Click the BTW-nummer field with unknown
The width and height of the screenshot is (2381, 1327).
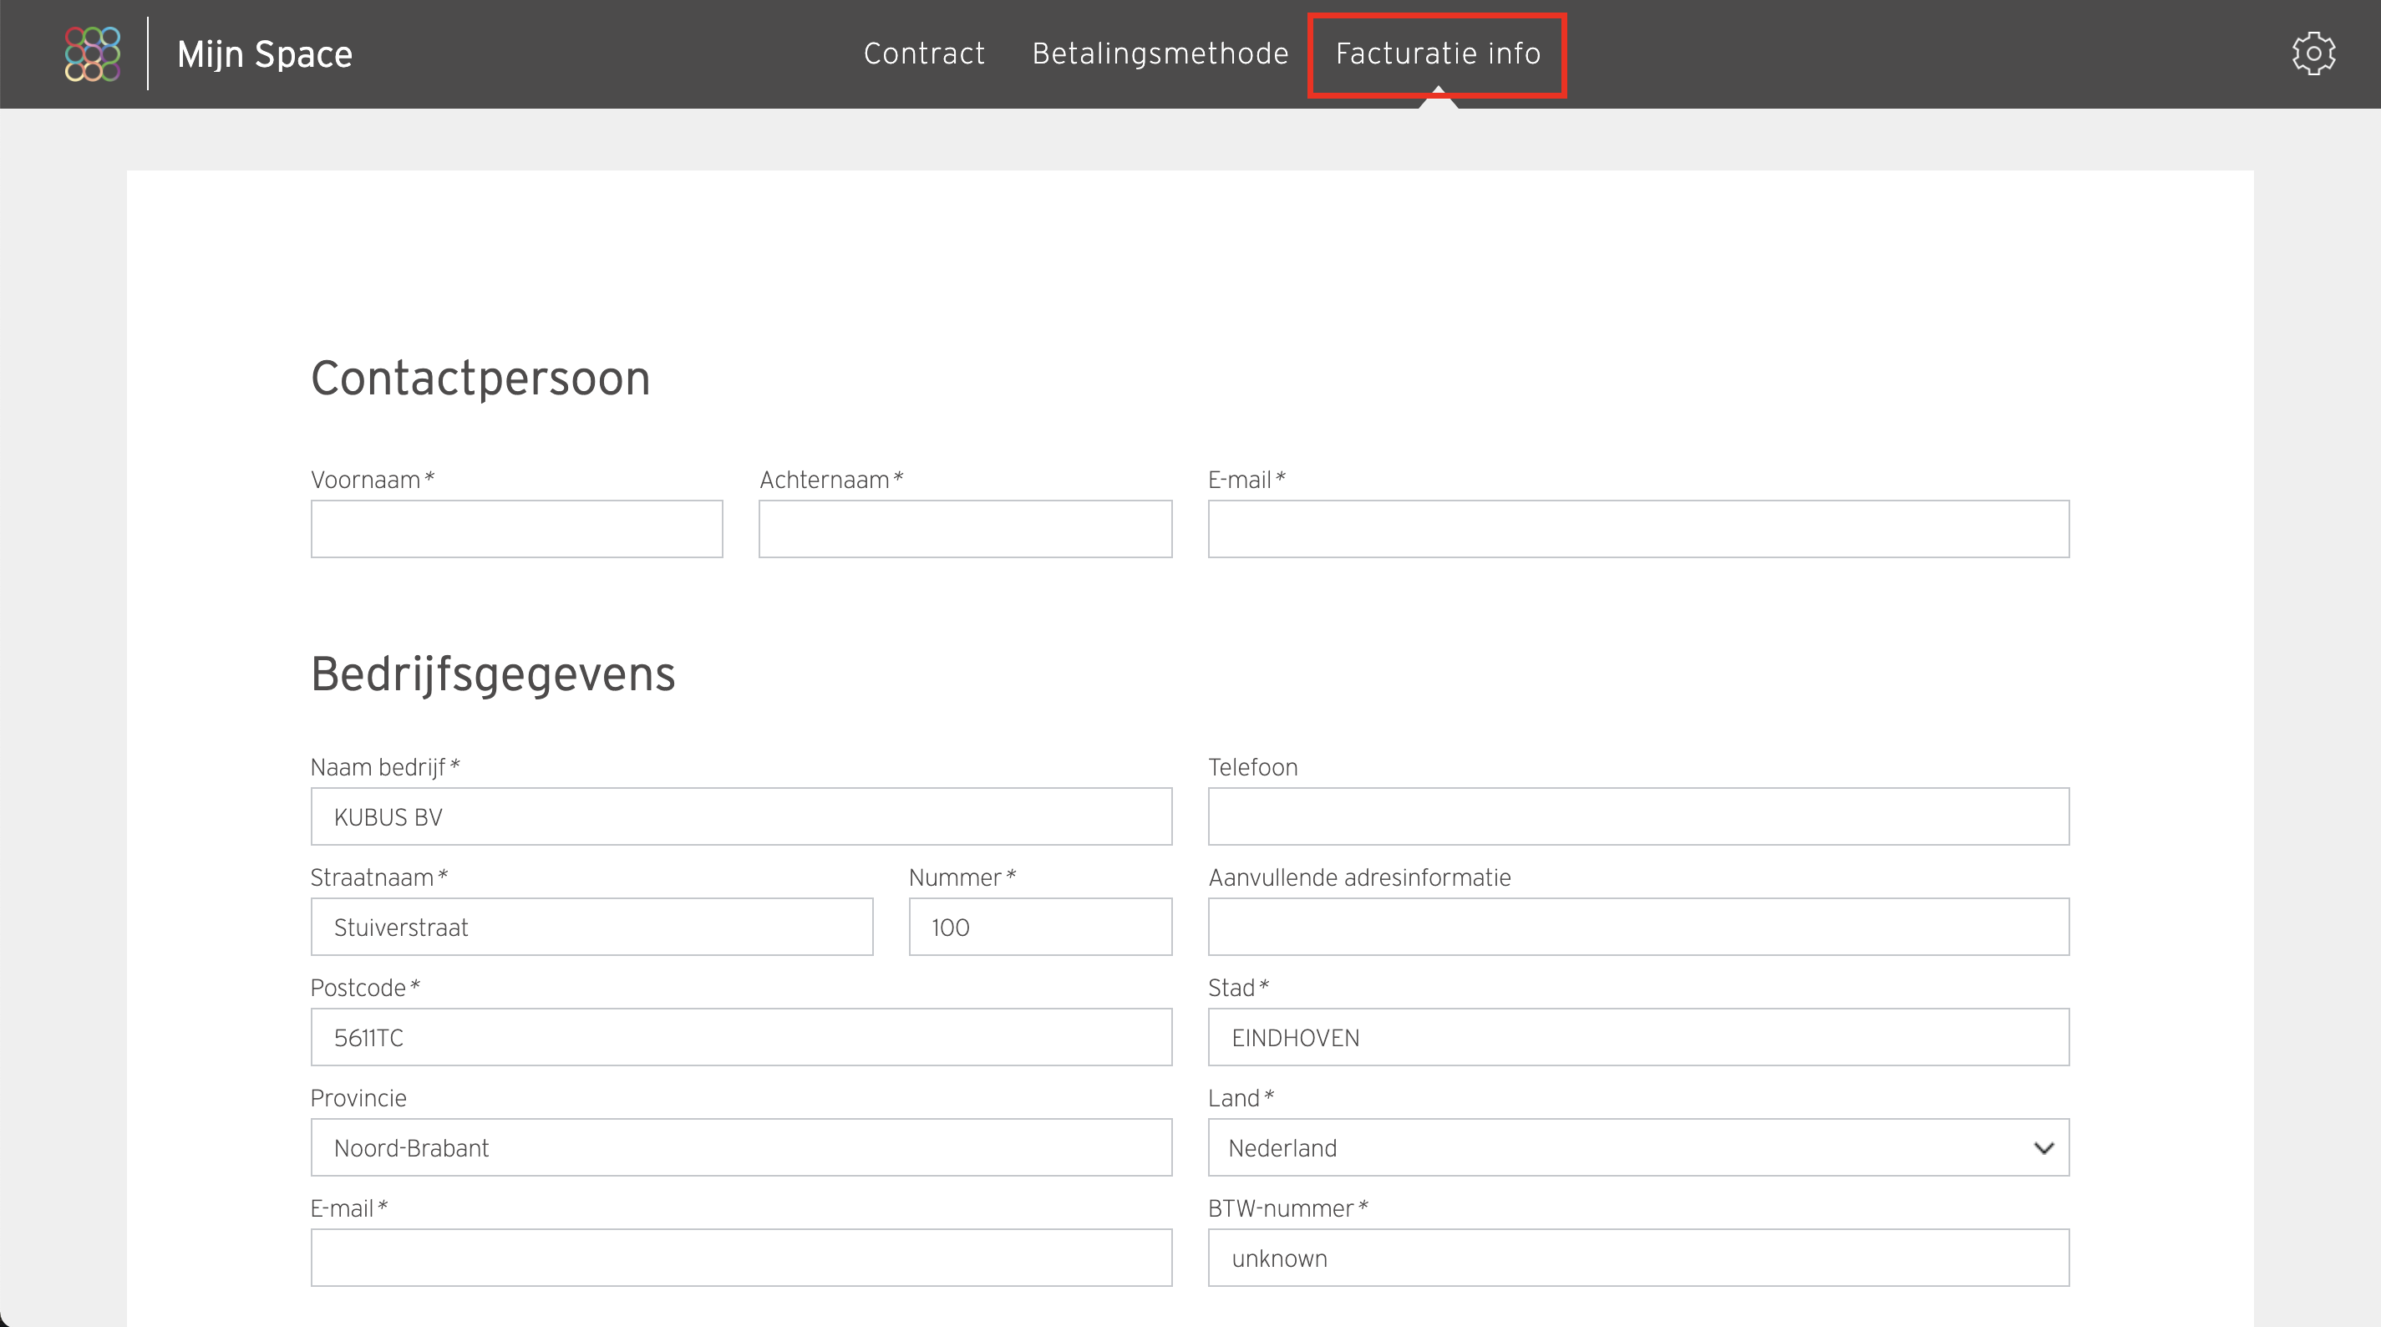1639,1258
